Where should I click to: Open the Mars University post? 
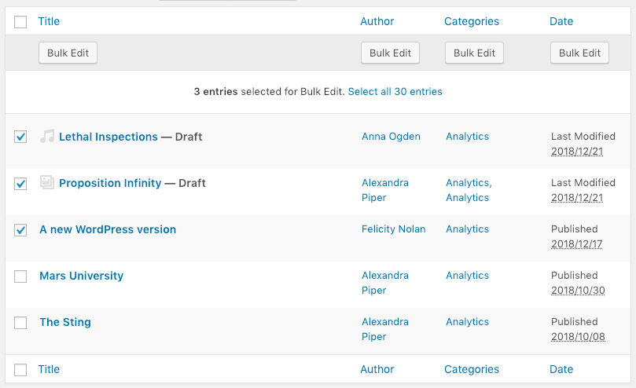point(81,276)
